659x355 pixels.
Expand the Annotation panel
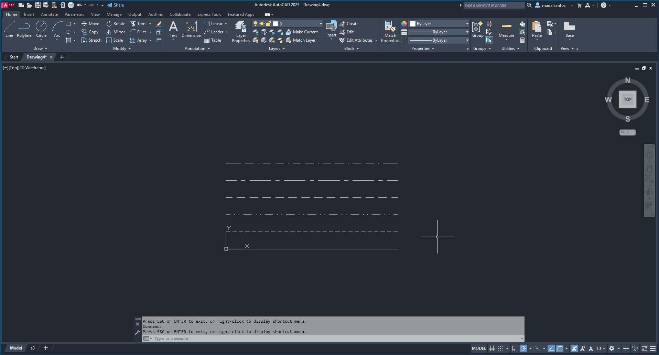pos(197,49)
